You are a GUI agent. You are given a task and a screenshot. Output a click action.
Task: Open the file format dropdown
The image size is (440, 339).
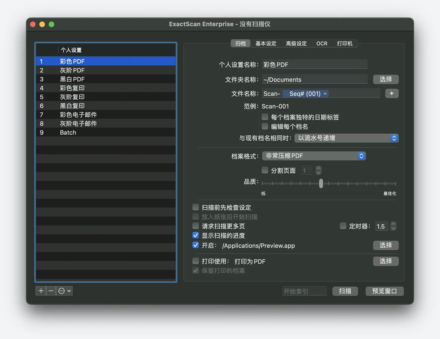(x=314, y=156)
